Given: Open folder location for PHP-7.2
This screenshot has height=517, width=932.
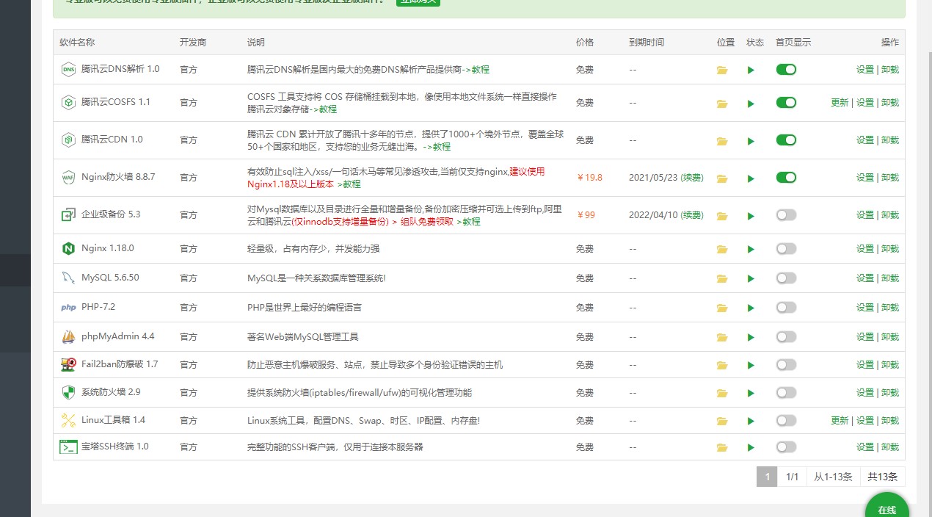Looking at the screenshot, I should click(x=722, y=308).
